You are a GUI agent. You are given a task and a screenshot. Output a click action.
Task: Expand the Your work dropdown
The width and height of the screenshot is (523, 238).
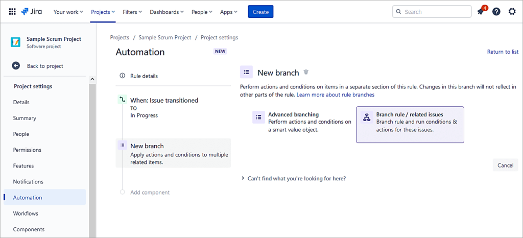[x=68, y=12]
